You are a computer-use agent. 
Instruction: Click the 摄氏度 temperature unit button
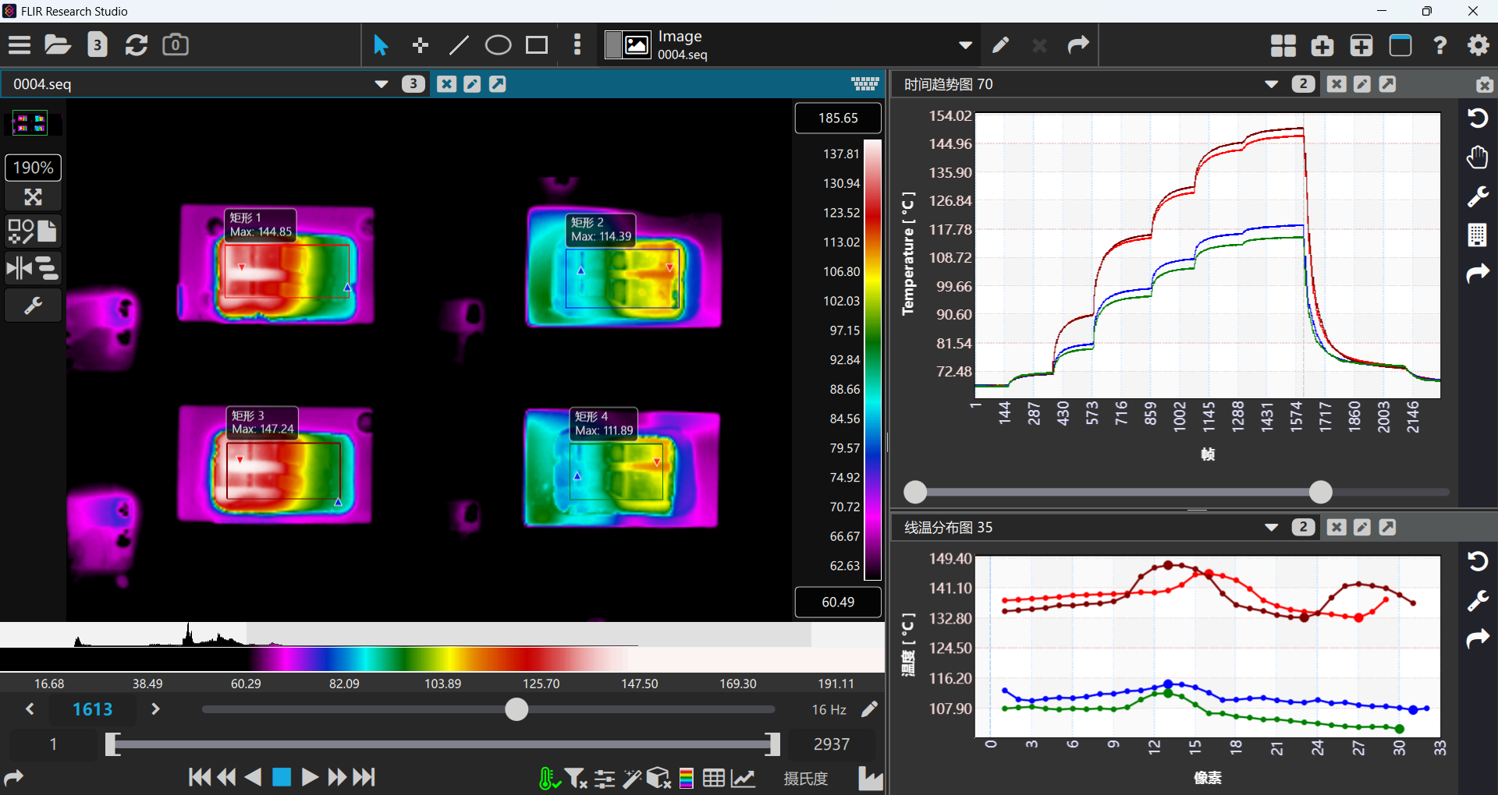(x=805, y=778)
